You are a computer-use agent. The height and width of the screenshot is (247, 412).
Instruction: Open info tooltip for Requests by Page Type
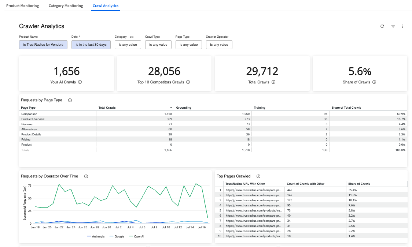coord(70,100)
